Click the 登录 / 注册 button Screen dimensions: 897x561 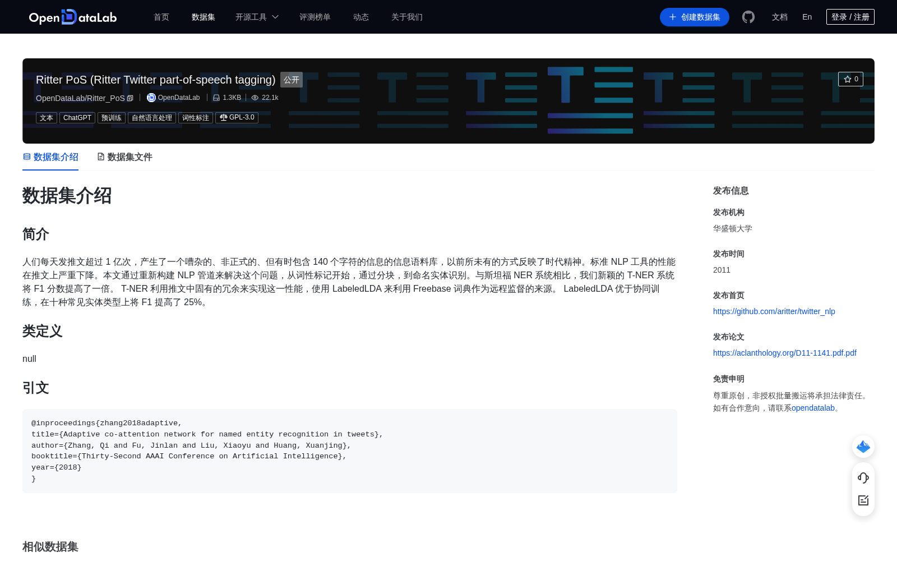point(850,17)
